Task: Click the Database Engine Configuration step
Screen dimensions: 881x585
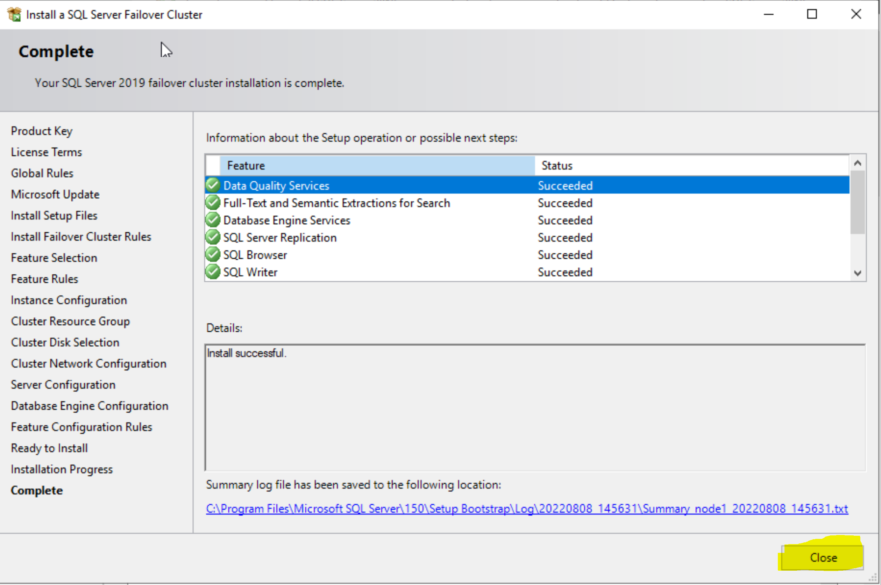Action: coord(90,406)
